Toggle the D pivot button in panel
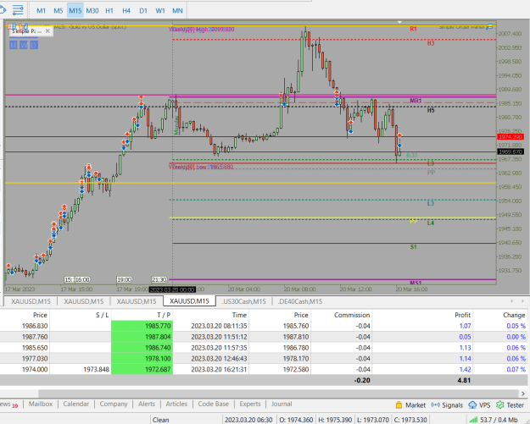Screen dimensions: 530x424 click(34, 45)
